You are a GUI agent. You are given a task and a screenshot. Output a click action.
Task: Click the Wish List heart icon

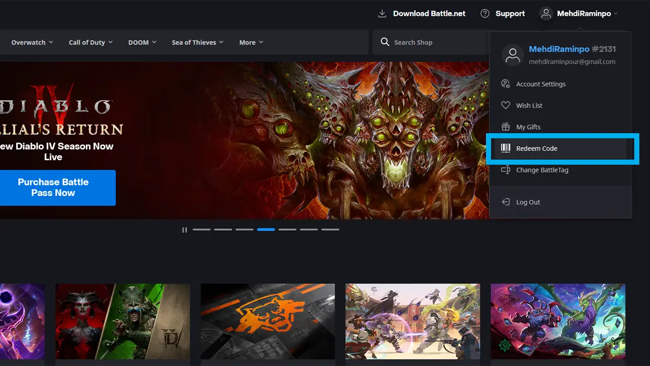click(505, 105)
